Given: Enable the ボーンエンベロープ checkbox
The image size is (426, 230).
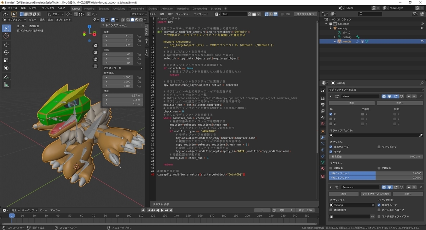Looking at the screenshot, I should [379, 210].
